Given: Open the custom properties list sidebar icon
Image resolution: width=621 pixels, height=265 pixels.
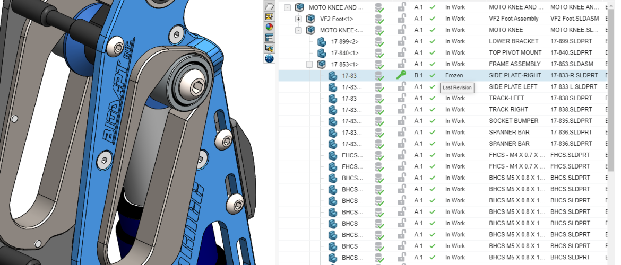Looking at the screenshot, I should tap(269, 38).
